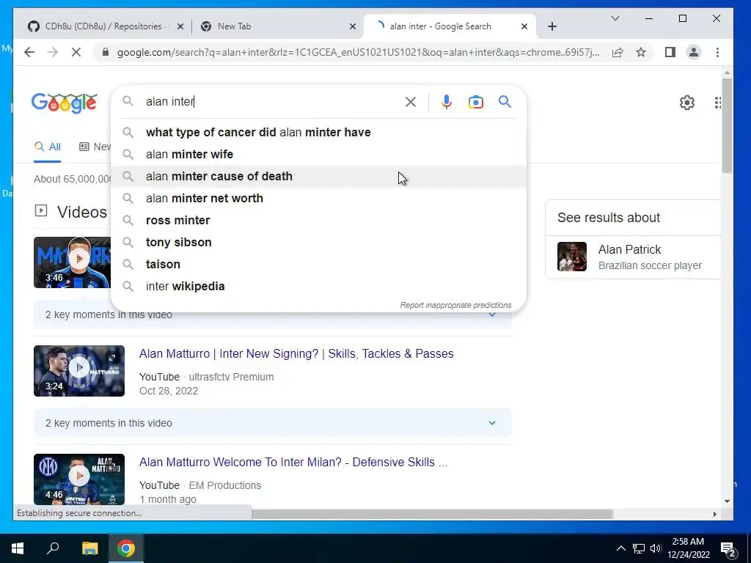Choose suggestion 'alan minter net worth'
The width and height of the screenshot is (751, 563).
[x=318, y=198]
